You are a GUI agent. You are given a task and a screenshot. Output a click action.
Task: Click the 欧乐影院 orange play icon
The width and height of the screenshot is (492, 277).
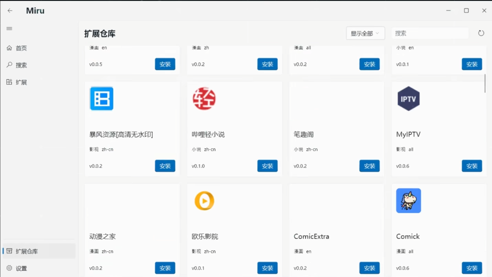[204, 201]
